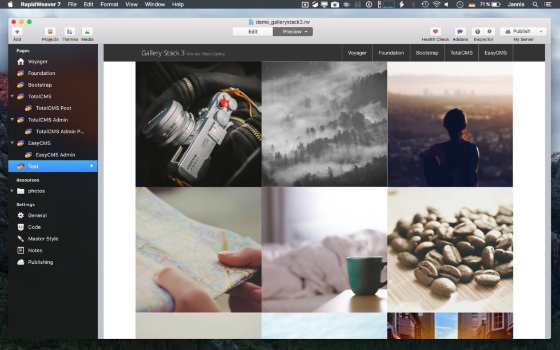Click the Publish button
The image size is (560, 350).
tap(518, 32)
